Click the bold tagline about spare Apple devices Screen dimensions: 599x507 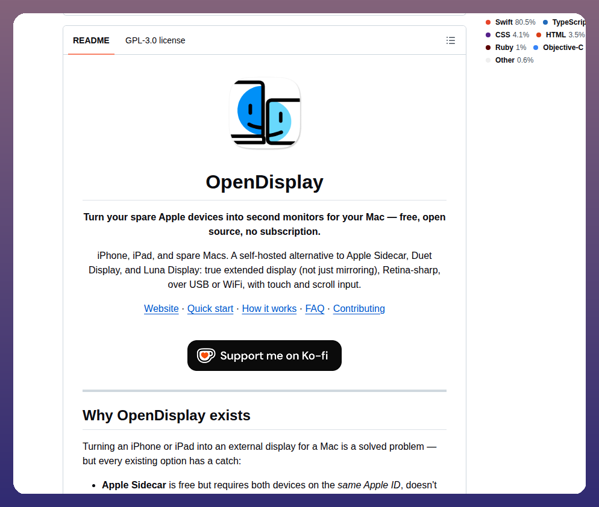pyautogui.click(x=265, y=224)
